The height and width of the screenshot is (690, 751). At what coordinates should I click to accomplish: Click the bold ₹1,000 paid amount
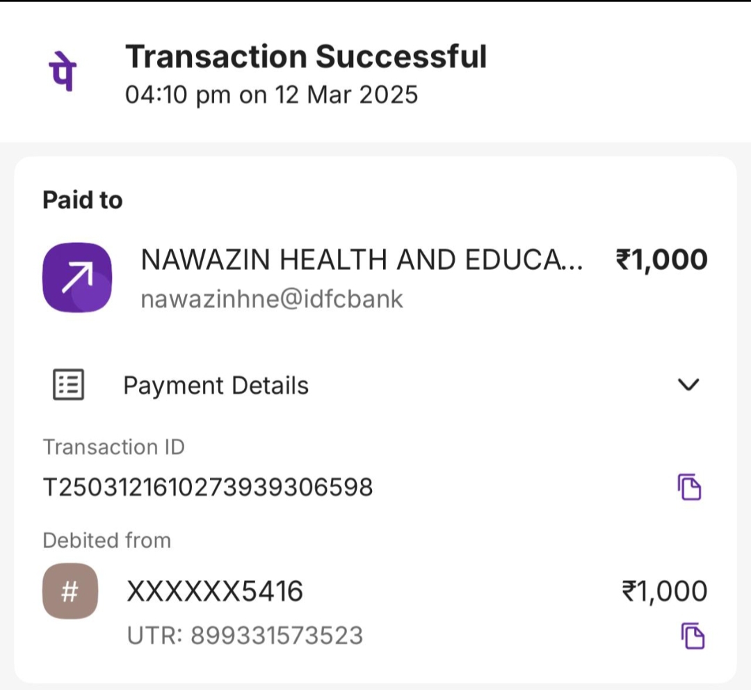point(661,260)
